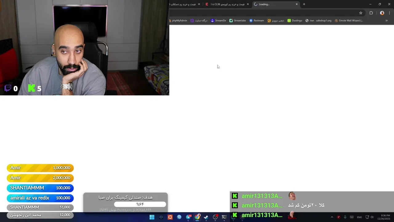394x222 pixels.
Task: Open the Windows Start menu
Action: coord(152,217)
